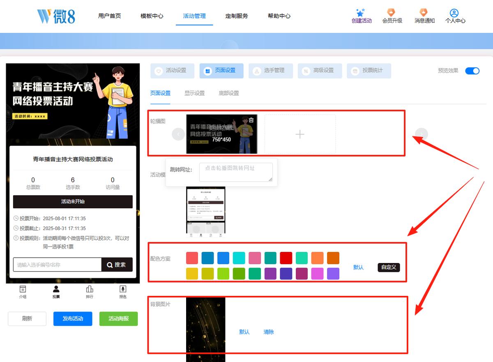This screenshot has width=493, height=362.
Task: Select the 活动模板 phone template thumbnail
Action: coord(206,212)
